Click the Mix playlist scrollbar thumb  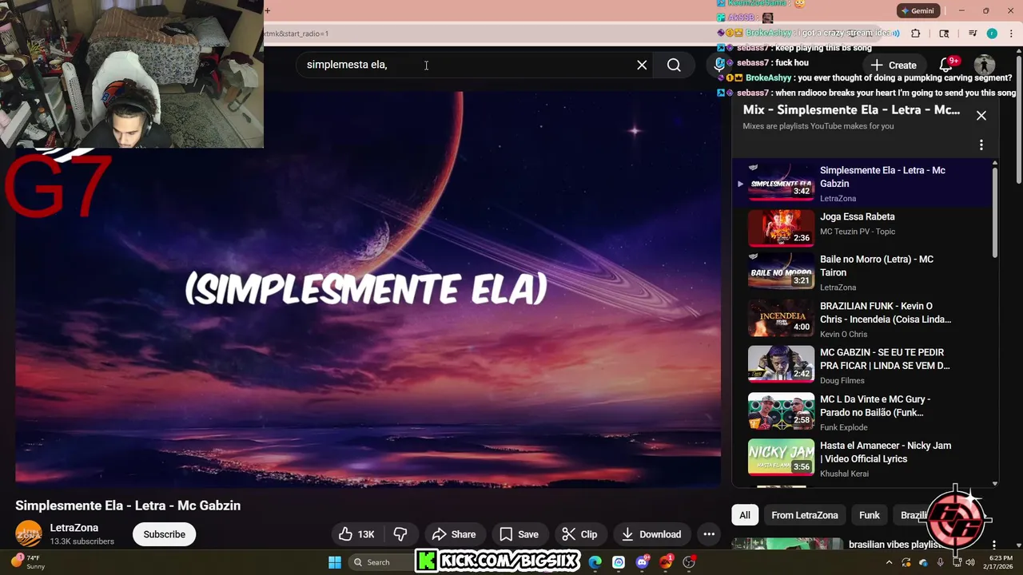point(995,212)
